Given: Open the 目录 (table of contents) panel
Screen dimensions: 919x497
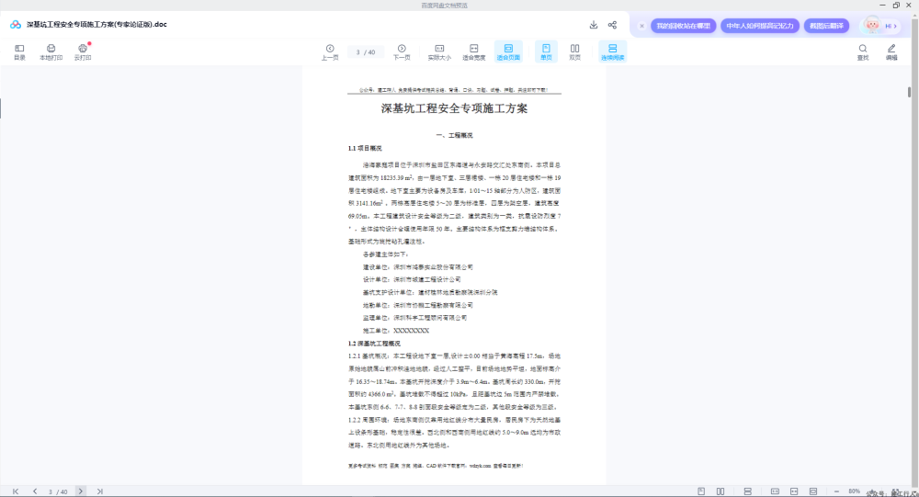Looking at the screenshot, I should coord(19,52).
